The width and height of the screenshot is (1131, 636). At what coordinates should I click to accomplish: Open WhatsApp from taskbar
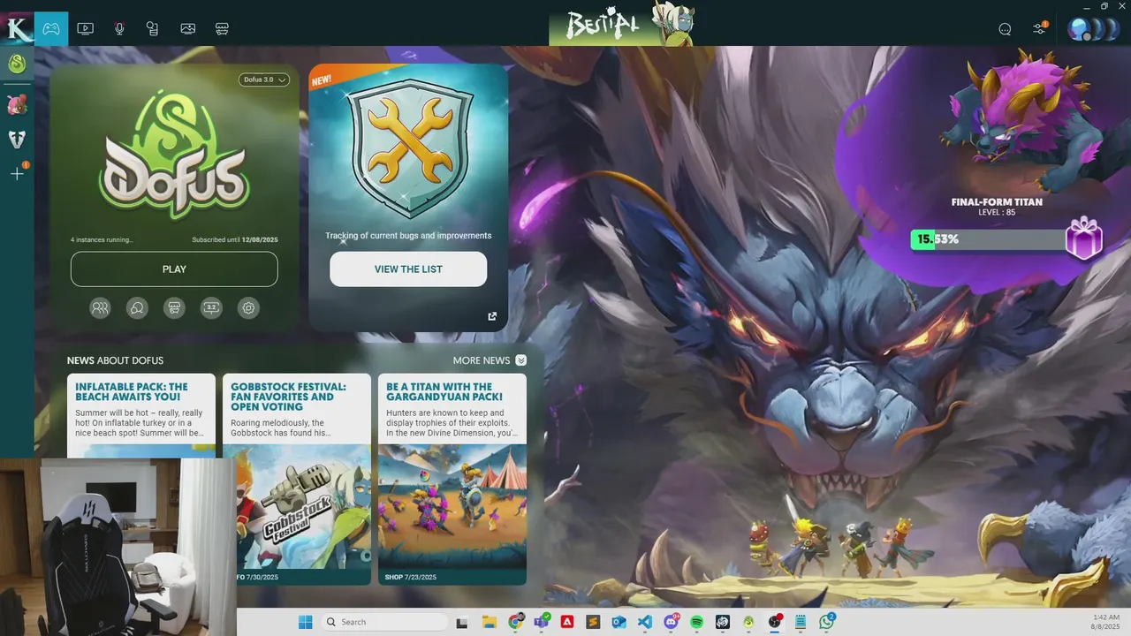click(826, 622)
